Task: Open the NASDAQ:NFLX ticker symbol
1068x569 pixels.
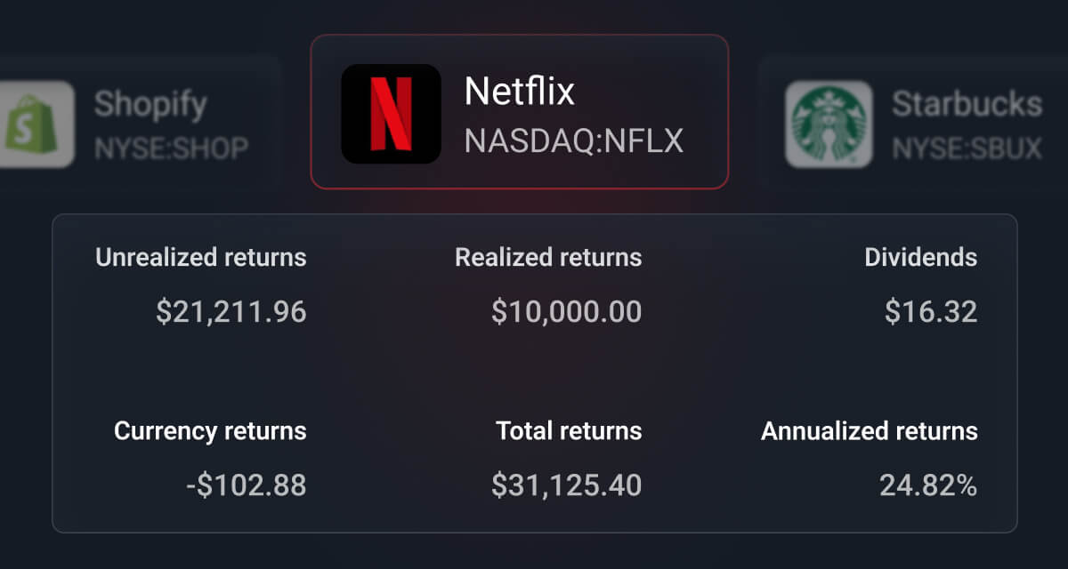Action: click(573, 140)
